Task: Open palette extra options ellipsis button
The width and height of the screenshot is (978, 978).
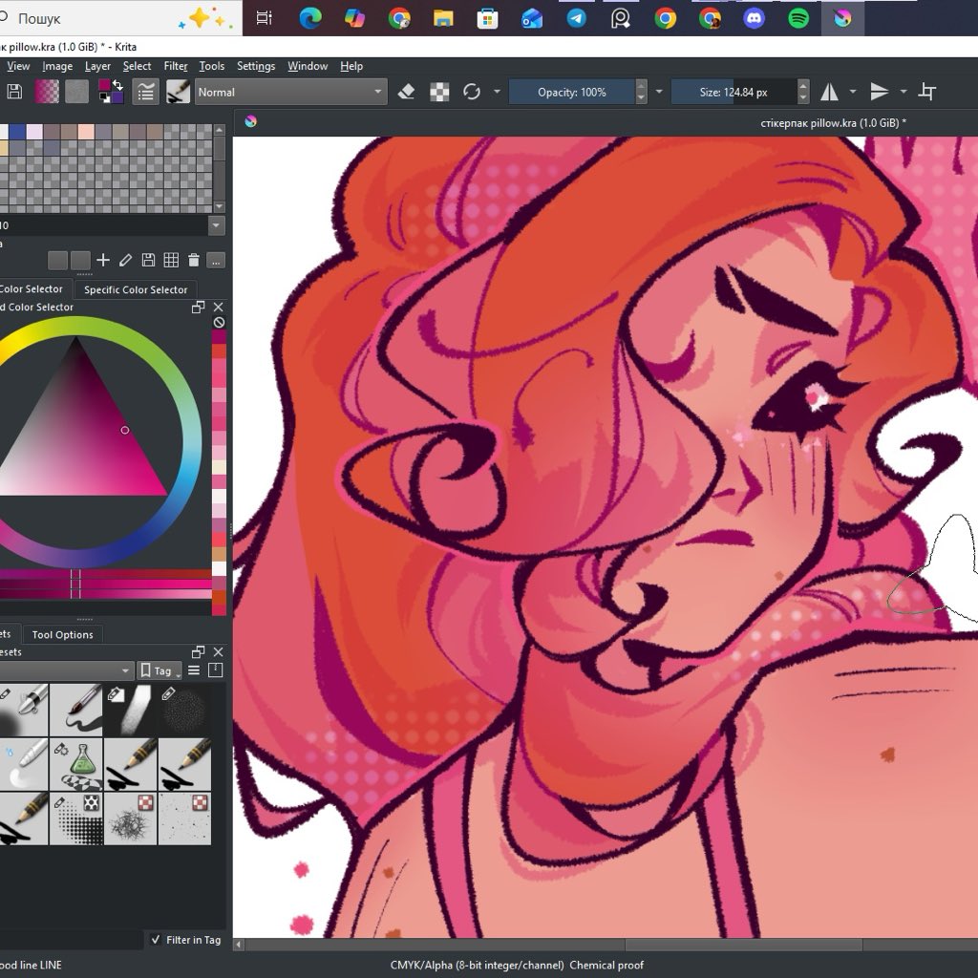Action: click(216, 262)
